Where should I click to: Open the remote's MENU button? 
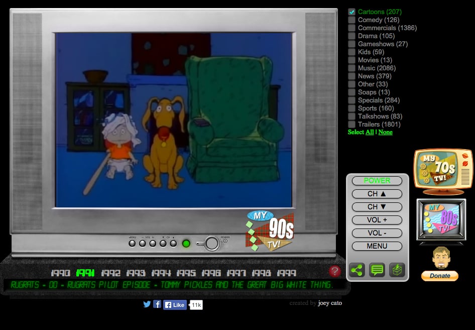click(x=377, y=246)
